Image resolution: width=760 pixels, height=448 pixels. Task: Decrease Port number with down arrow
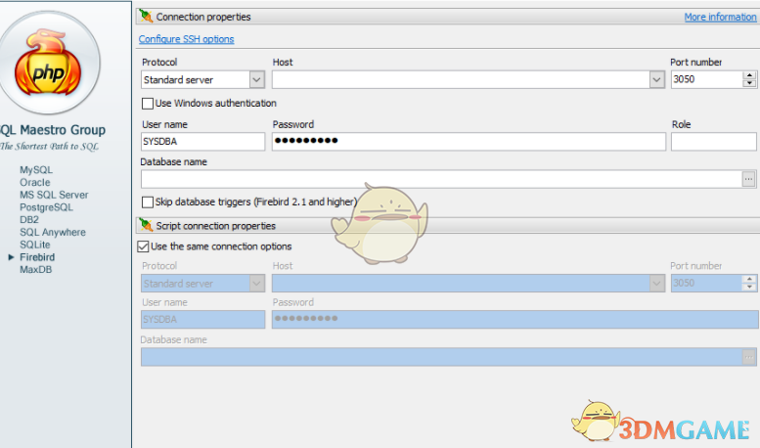point(749,83)
